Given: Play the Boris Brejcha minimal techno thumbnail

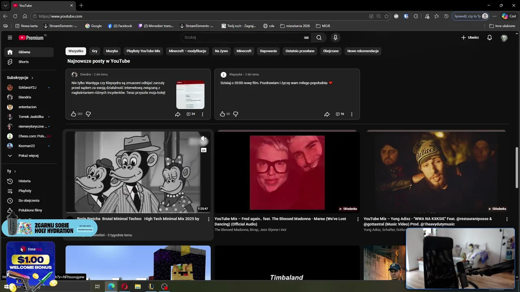Looking at the screenshot, I should (x=138, y=172).
